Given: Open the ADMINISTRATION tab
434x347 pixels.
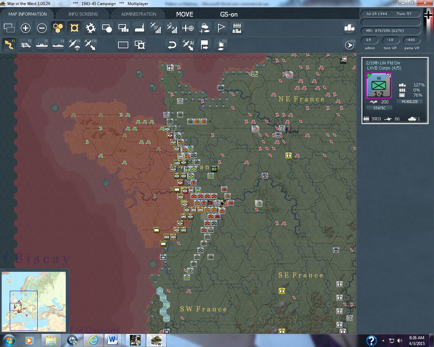Looking at the screenshot, I should tap(138, 14).
